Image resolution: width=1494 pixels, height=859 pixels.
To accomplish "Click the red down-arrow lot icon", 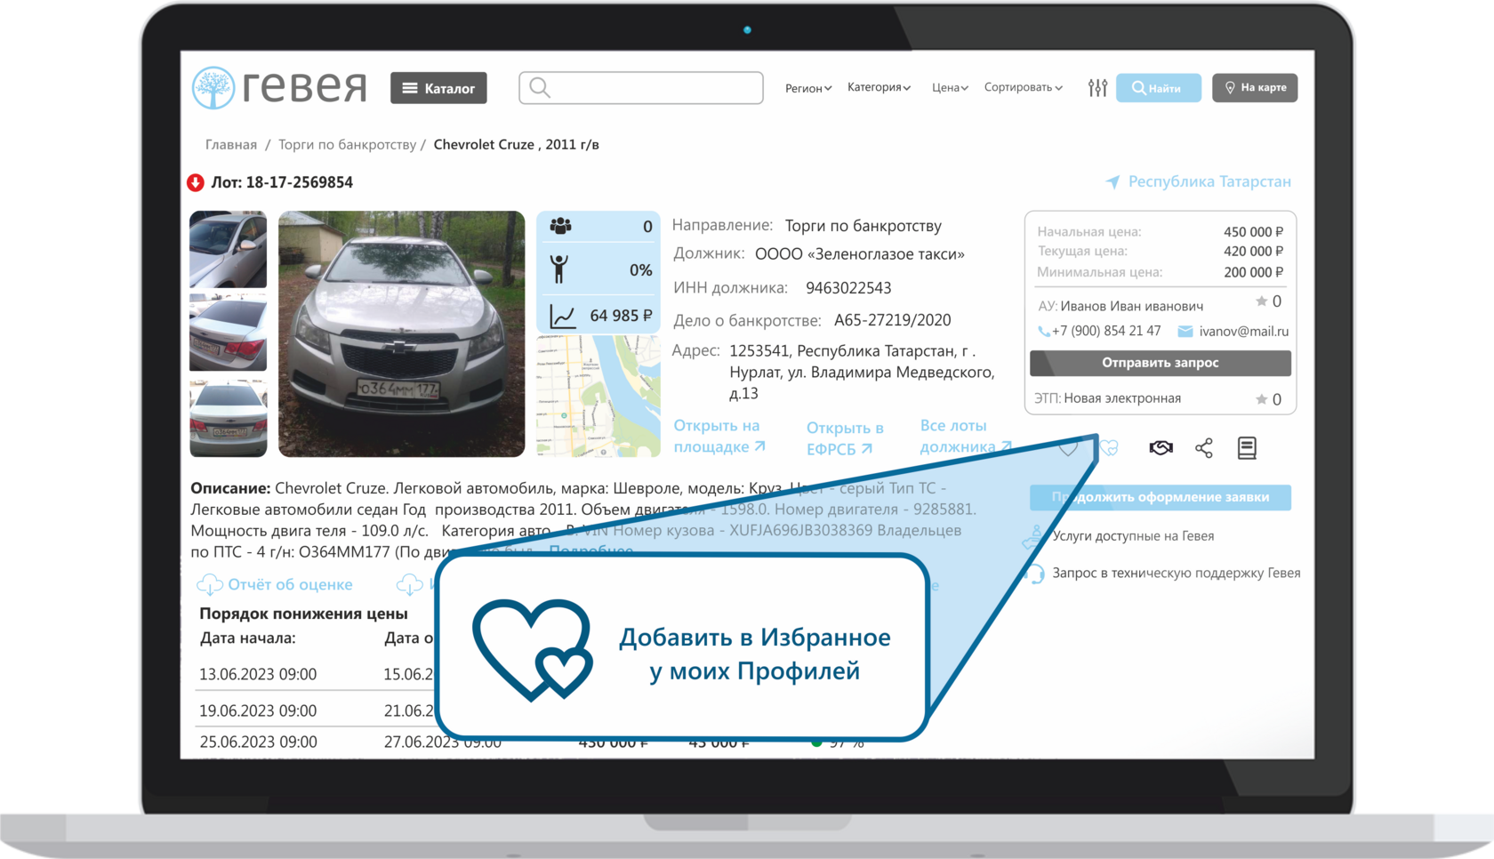I will point(196,182).
